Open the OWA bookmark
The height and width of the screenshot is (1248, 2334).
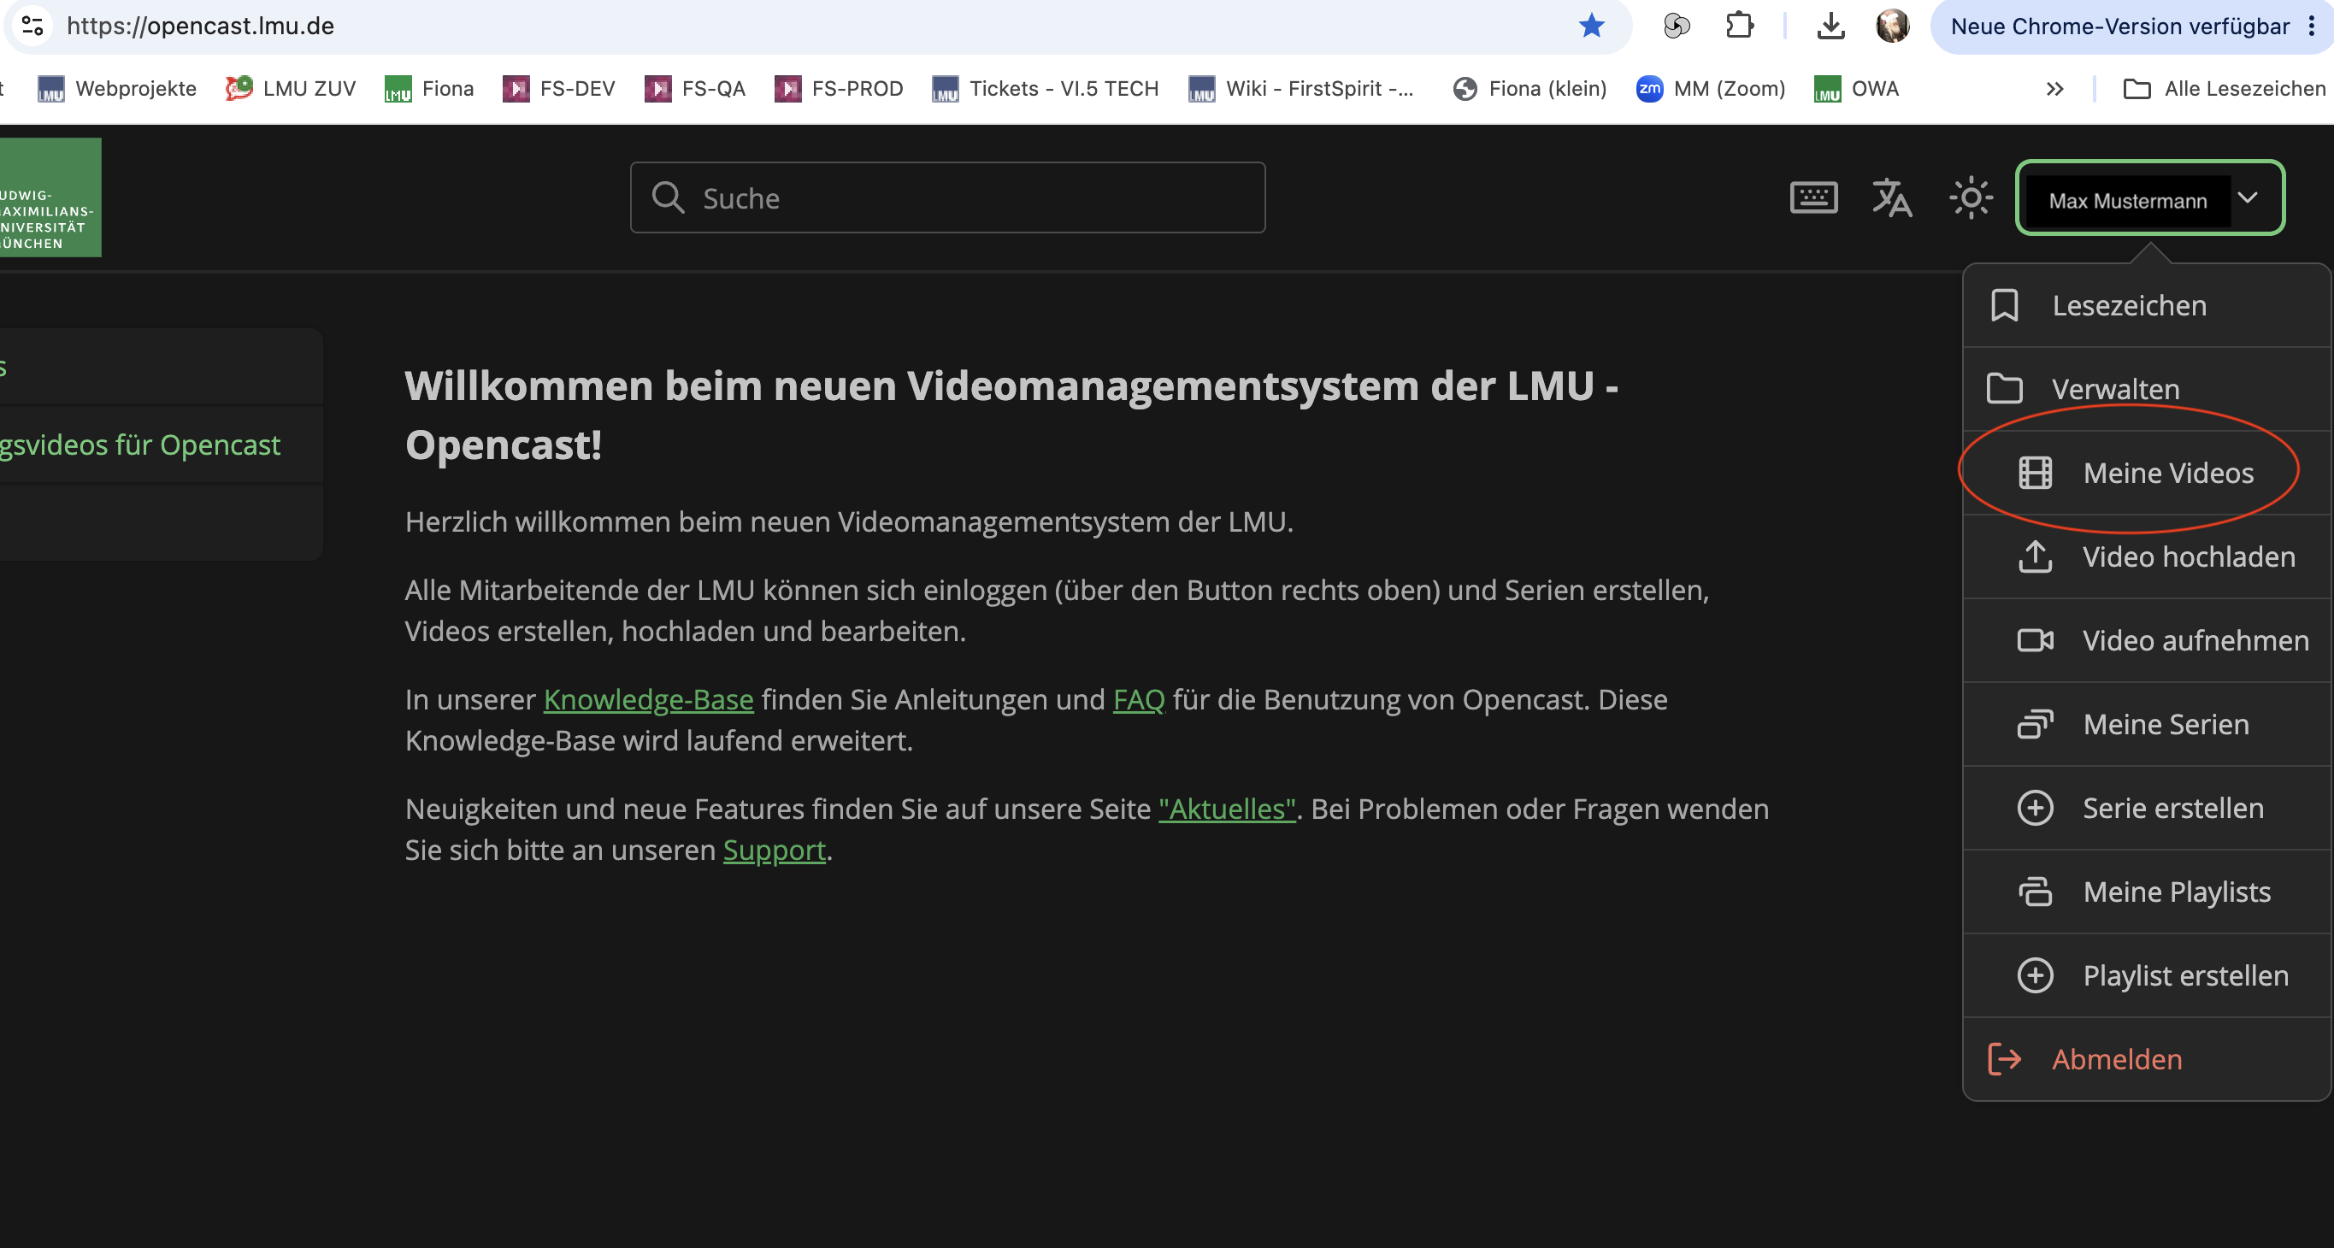(x=1856, y=89)
